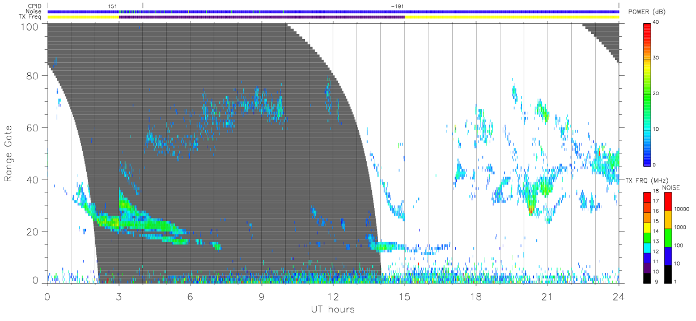This screenshot has width=696, height=321.
Task: Click the purple segment of TX Freq strip
Action: pos(262,17)
